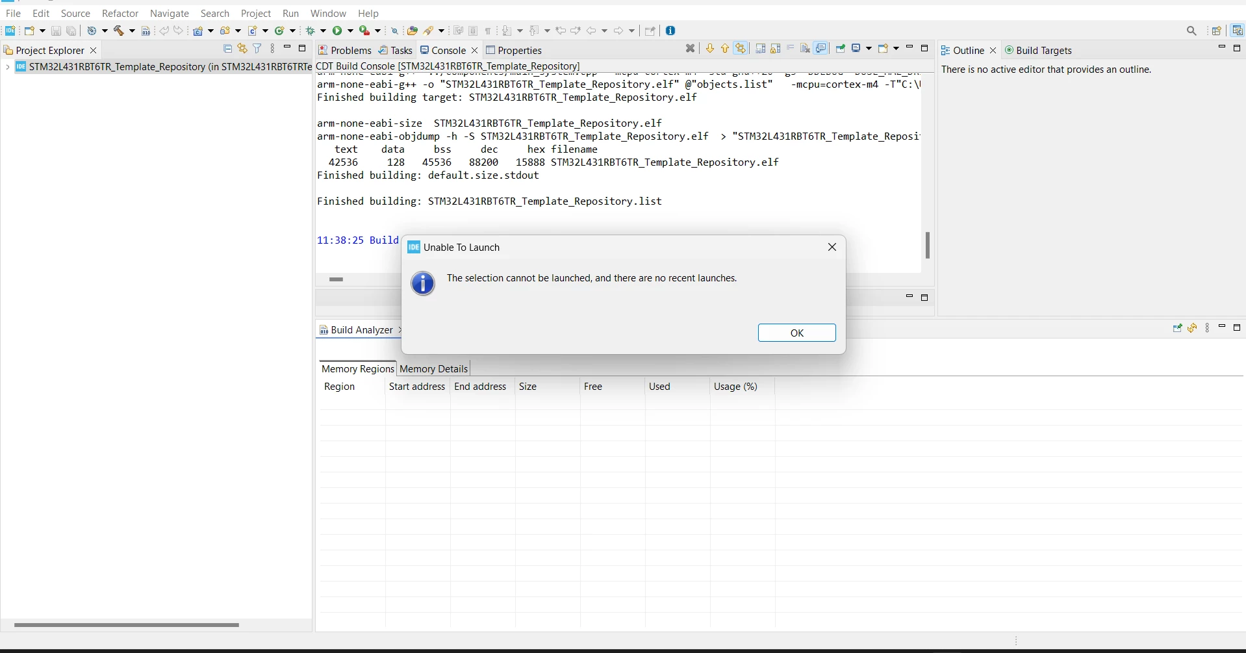
Task: Click the magnifier search icon top right
Action: 1191,31
